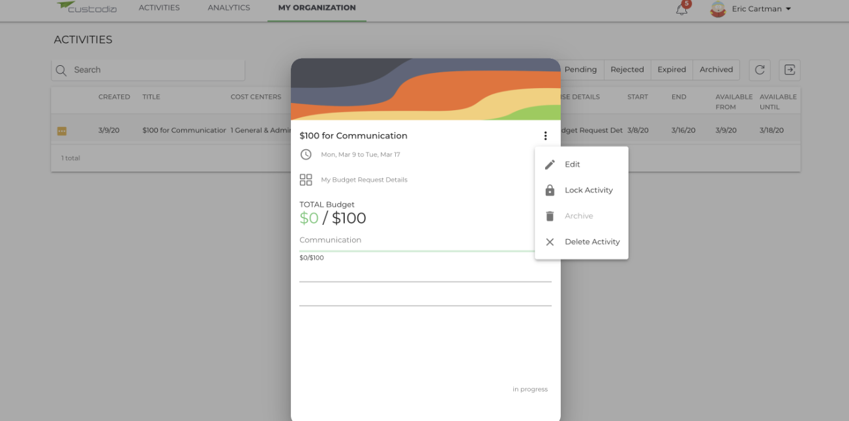Open the Activities navigation tab
Image resolution: width=849 pixels, height=421 pixels.
tap(159, 8)
